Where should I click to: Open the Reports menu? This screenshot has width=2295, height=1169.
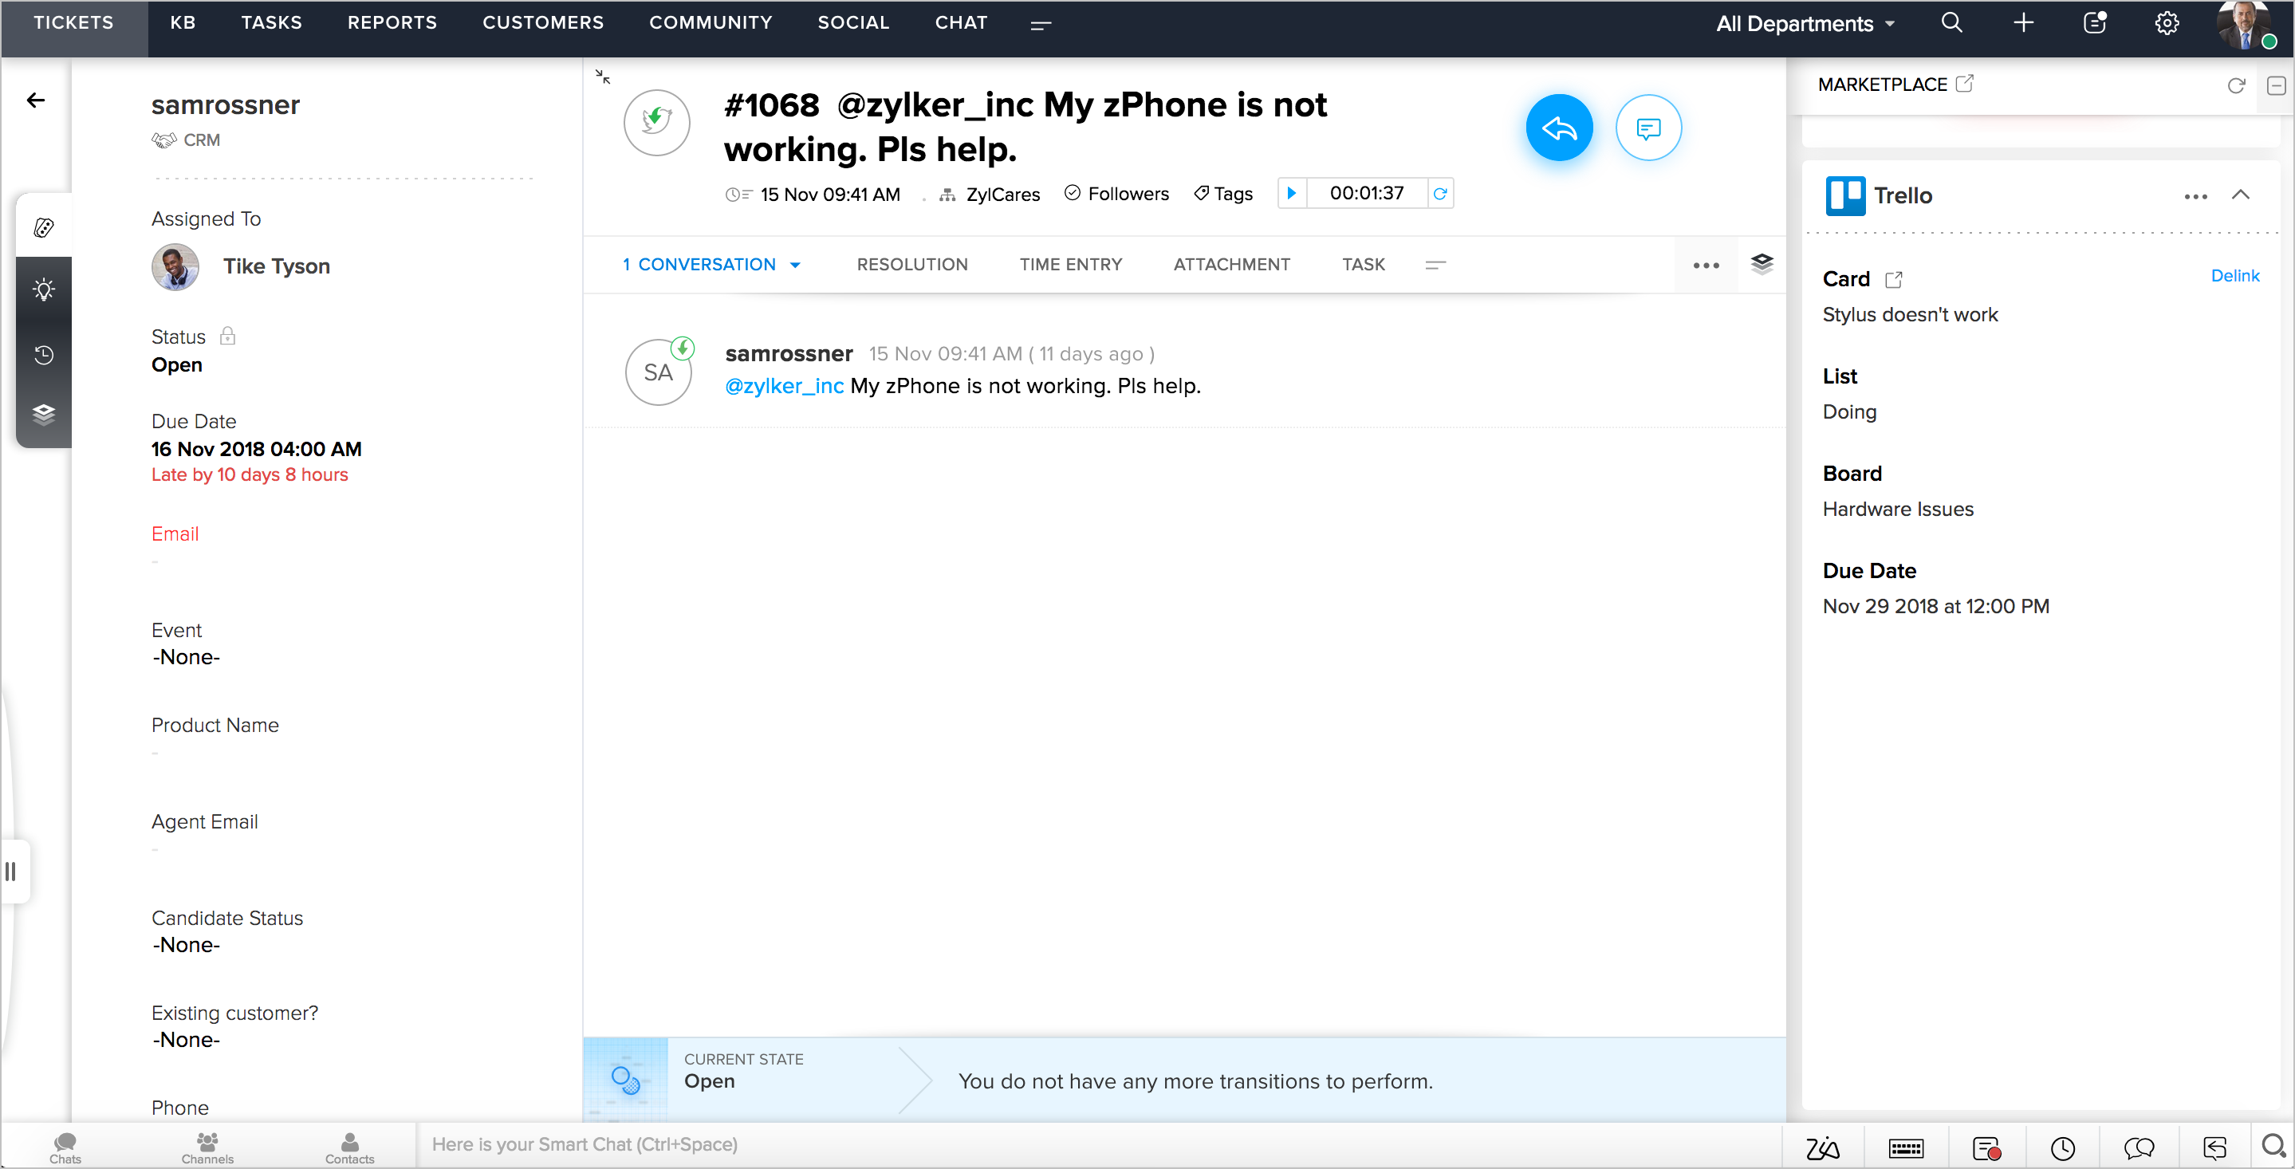coord(391,22)
